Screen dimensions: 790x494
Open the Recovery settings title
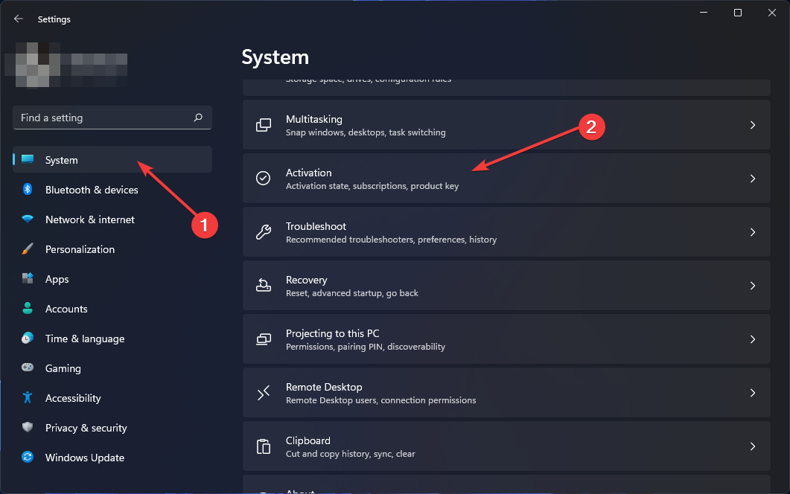[x=306, y=280]
